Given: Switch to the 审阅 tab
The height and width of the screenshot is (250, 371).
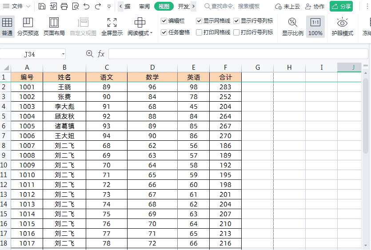Looking at the screenshot, I should point(144,6).
